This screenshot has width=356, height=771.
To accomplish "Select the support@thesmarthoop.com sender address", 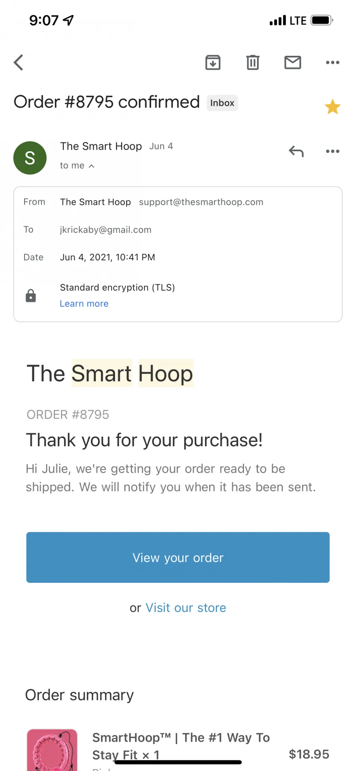I will pos(201,202).
